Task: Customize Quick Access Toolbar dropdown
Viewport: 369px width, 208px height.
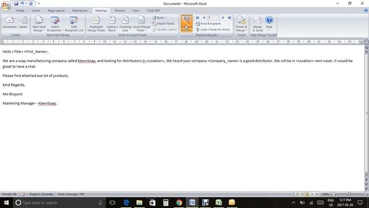Action: (x=39, y=3)
